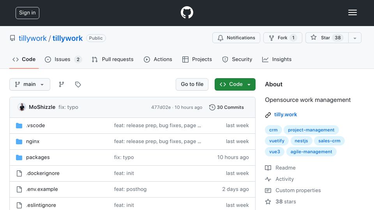The height and width of the screenshot is (210, 374).
Task: Open the .eslintignore file
Action: pos(41,205)
